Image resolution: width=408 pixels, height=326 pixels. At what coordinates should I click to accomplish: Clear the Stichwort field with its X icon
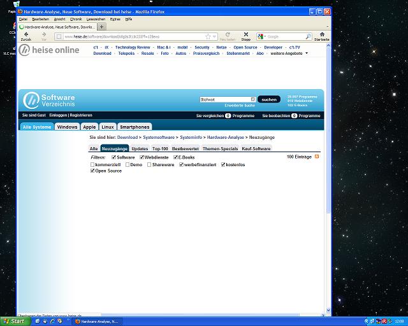pyautogui.click(x=253, y=99)
